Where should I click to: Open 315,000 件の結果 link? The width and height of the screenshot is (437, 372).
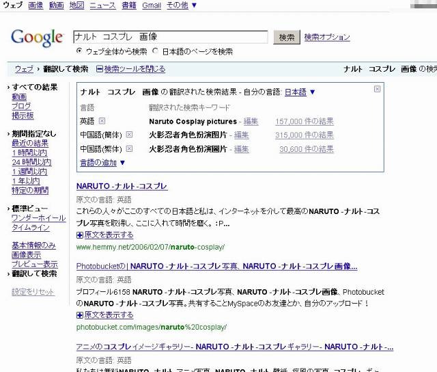tap(305, 135)
